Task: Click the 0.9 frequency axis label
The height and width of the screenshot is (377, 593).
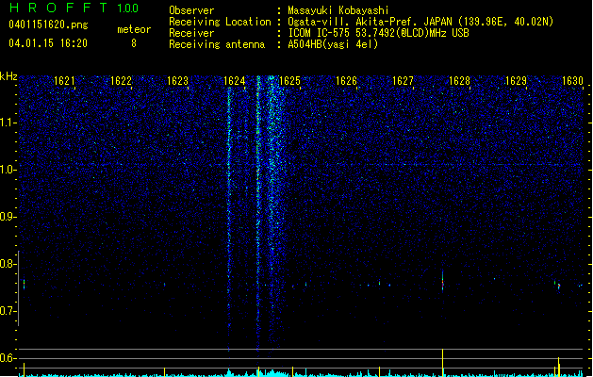Action: (x=8, y=217)
